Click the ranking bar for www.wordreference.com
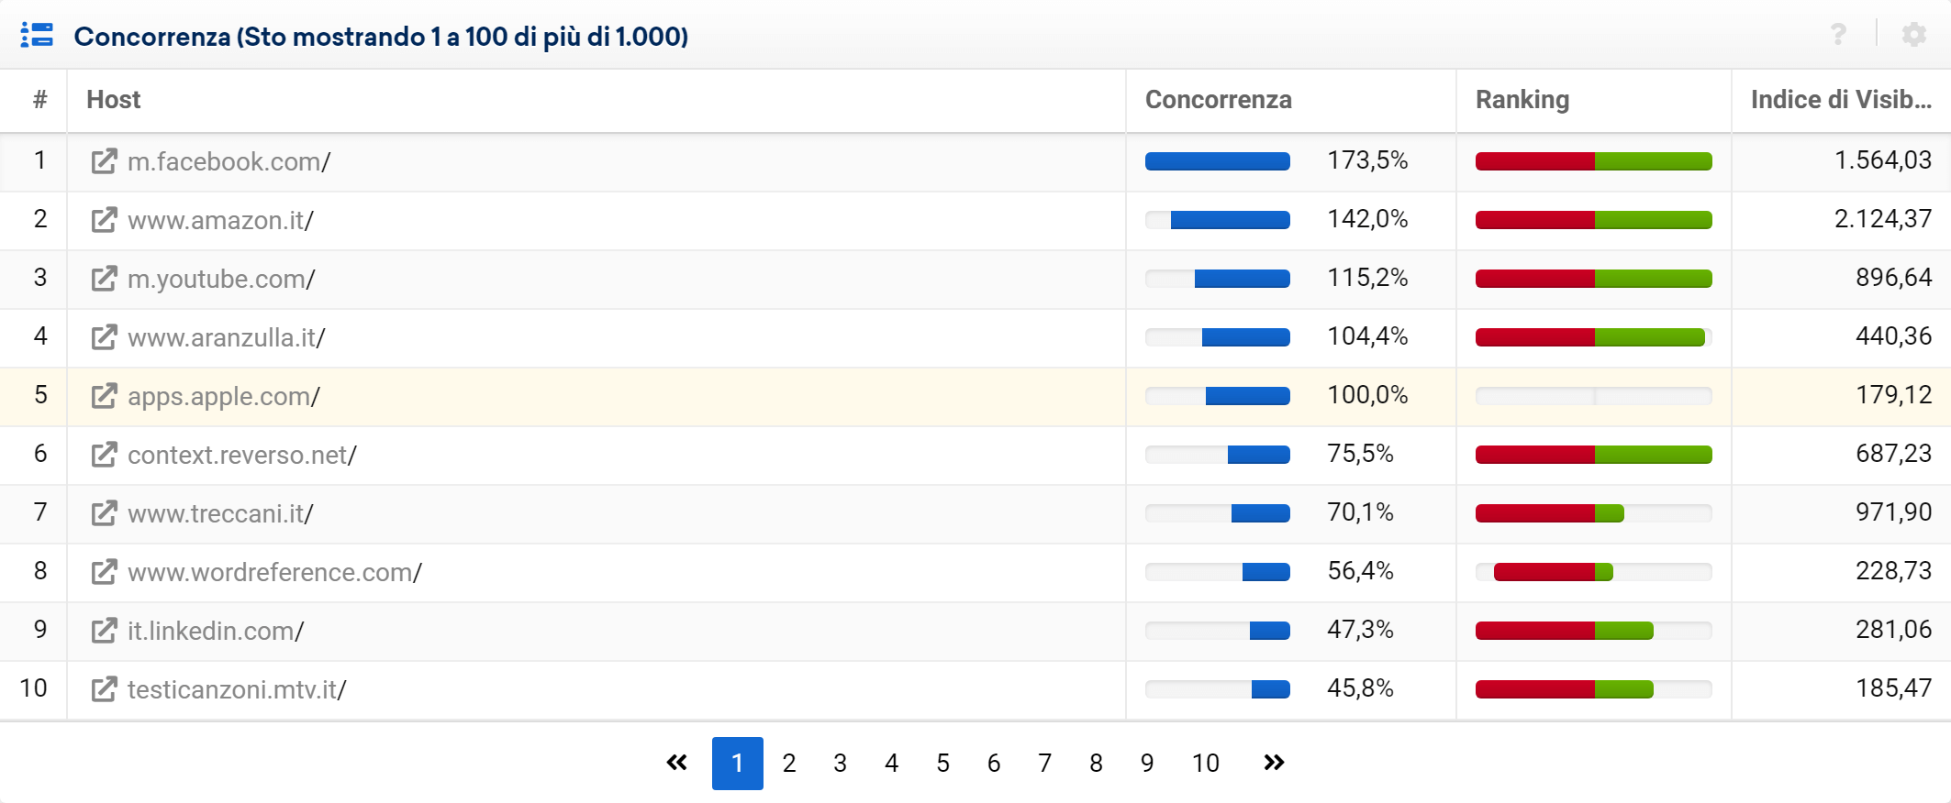The image size is (1951, 803). (1594, 572)
